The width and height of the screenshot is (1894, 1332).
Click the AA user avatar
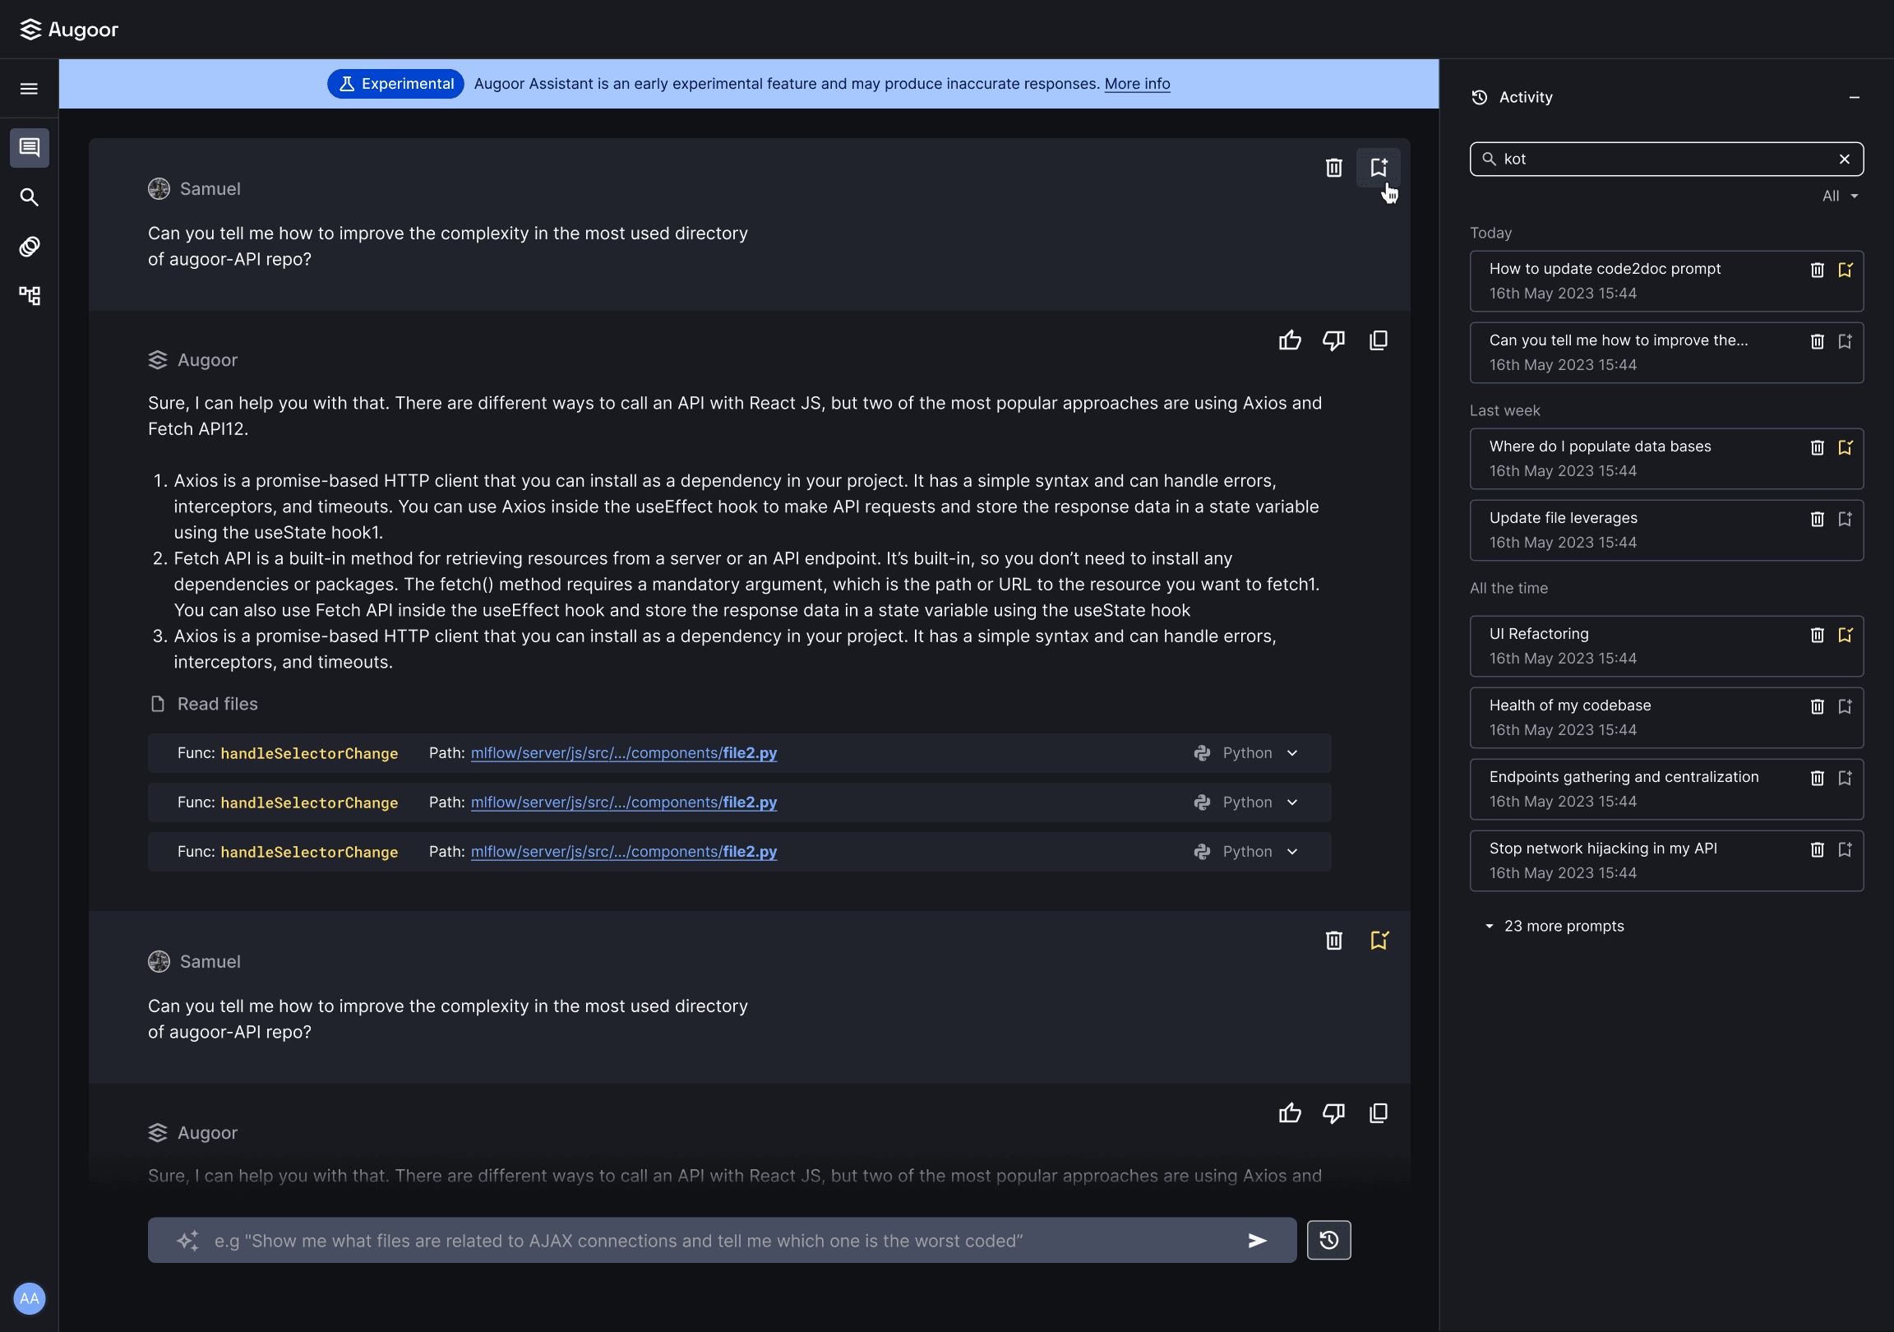[29, 1298]
